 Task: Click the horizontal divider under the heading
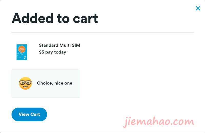click(x=103, y=33)
